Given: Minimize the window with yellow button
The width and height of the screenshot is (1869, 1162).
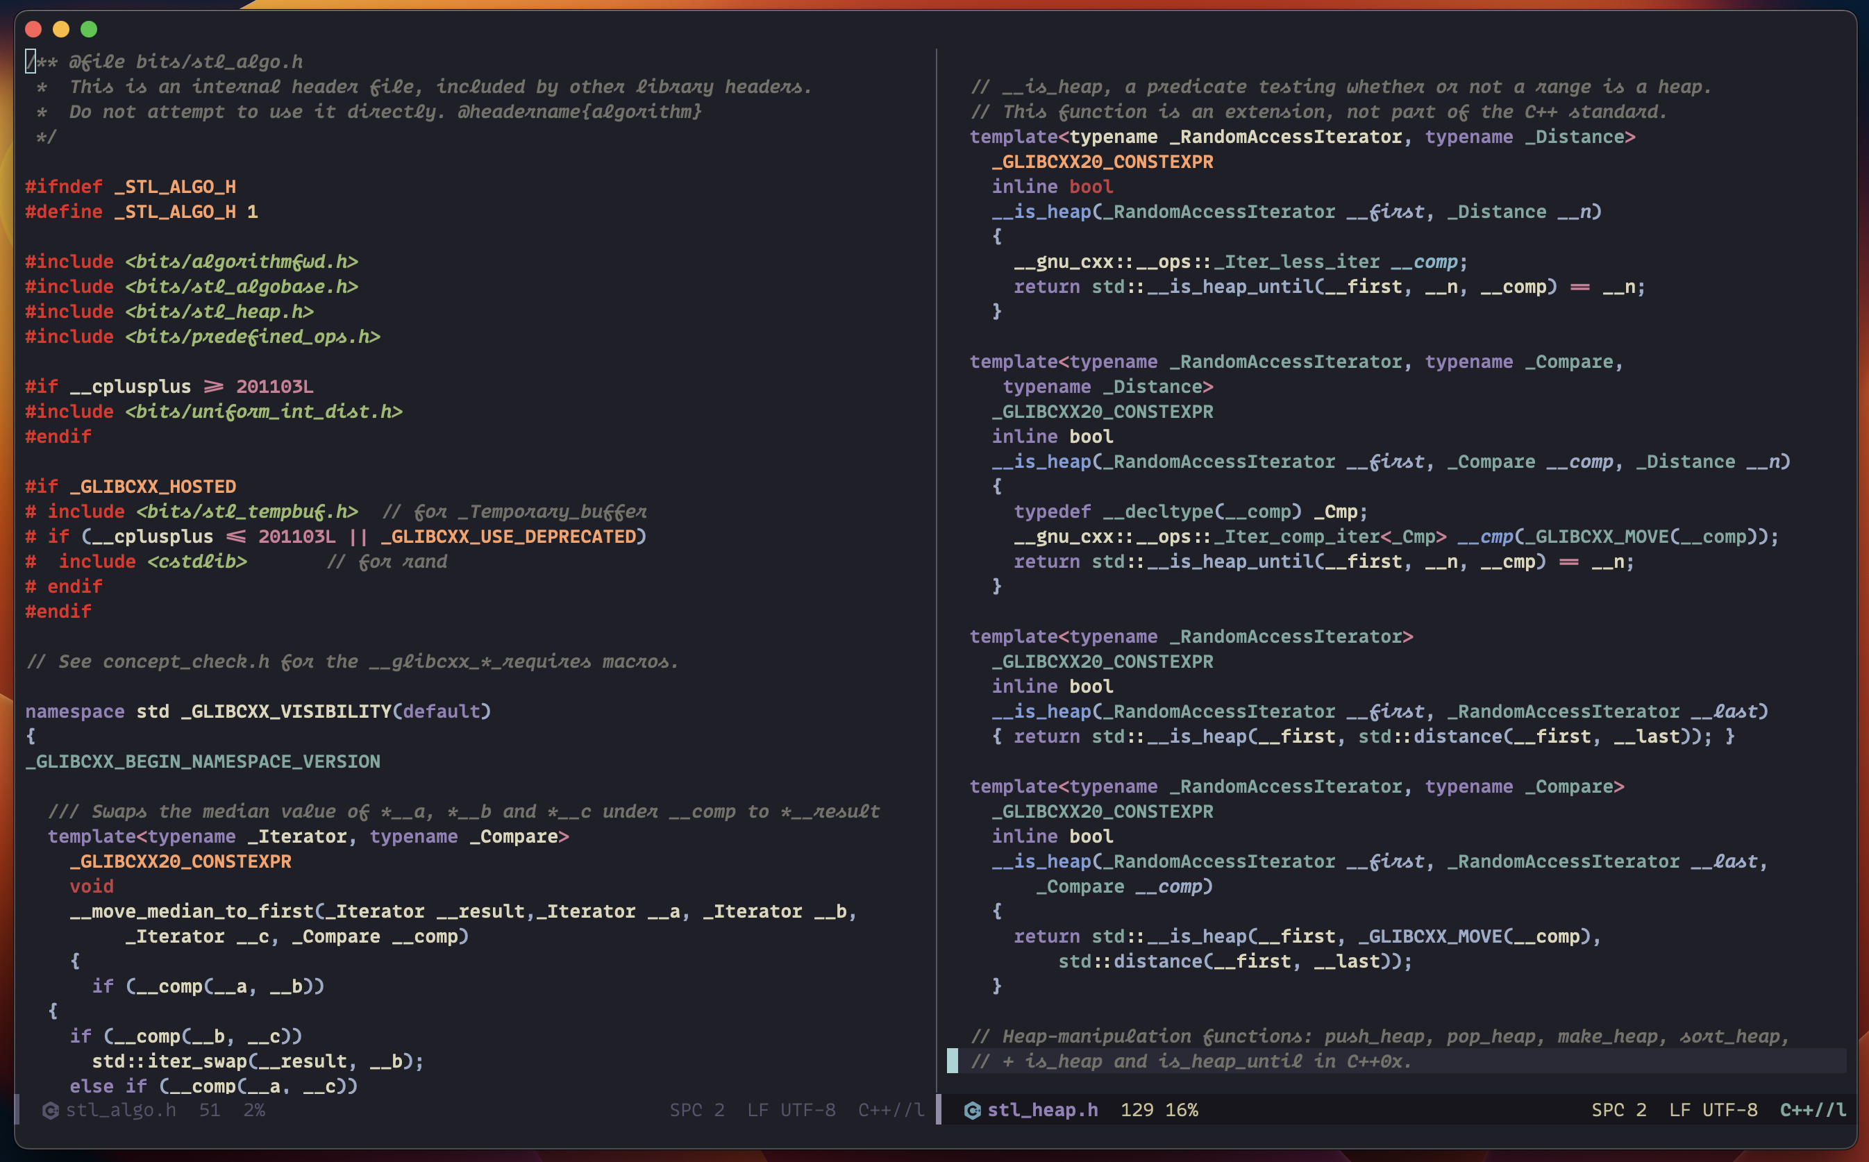Looking at the screenshot, I should (60, 29).
